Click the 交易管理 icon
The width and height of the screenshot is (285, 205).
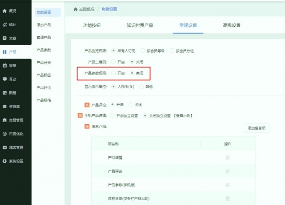(4, 120)
